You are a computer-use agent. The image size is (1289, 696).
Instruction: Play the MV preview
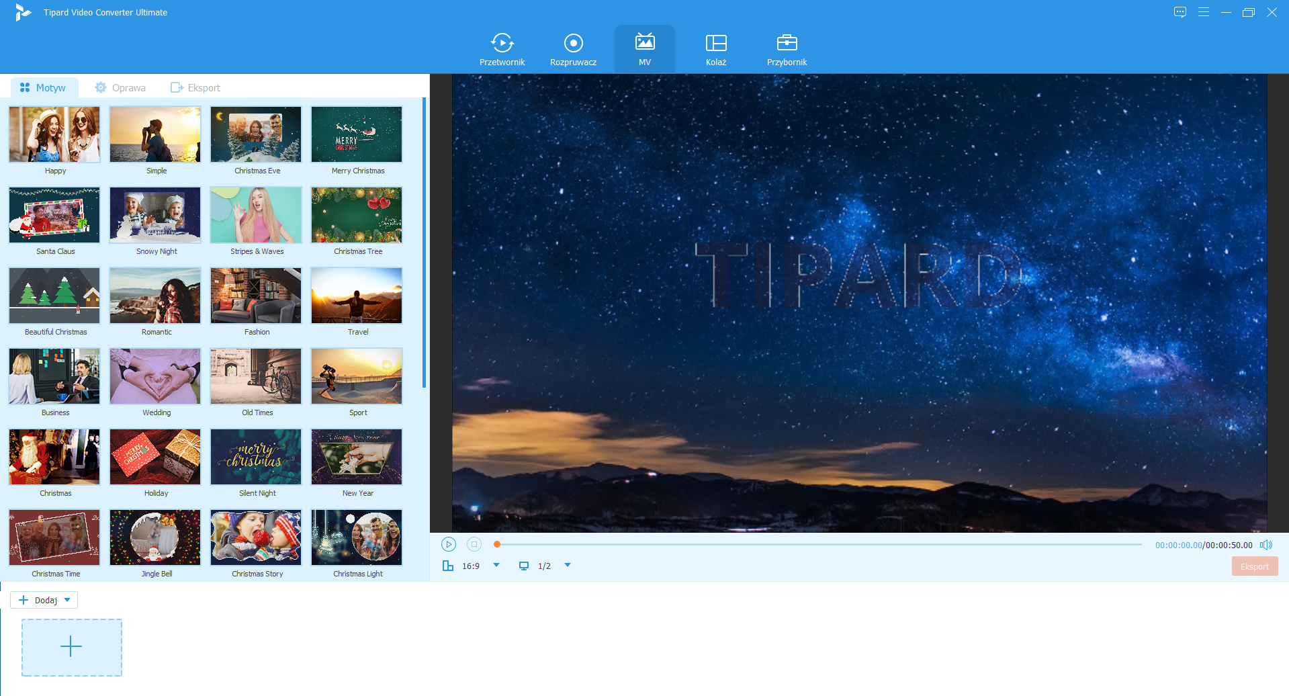coord(449,544)
